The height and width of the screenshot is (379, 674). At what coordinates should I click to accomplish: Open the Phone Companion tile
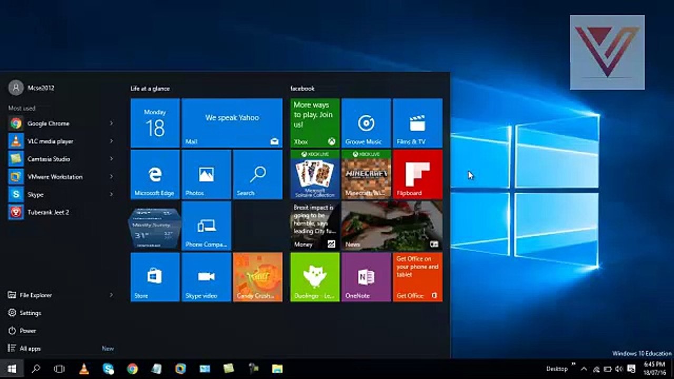[206, 226]
